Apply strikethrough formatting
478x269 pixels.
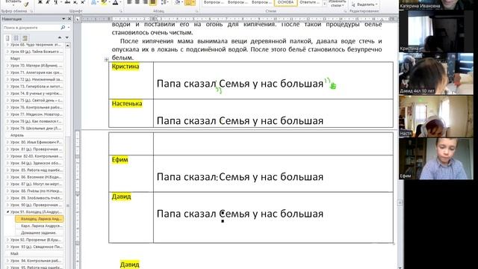click(68, 2)
